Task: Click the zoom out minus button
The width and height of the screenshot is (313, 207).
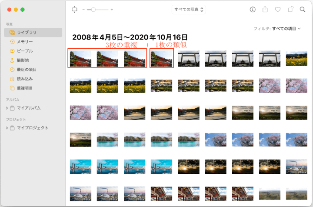Action: click(83, 10)
